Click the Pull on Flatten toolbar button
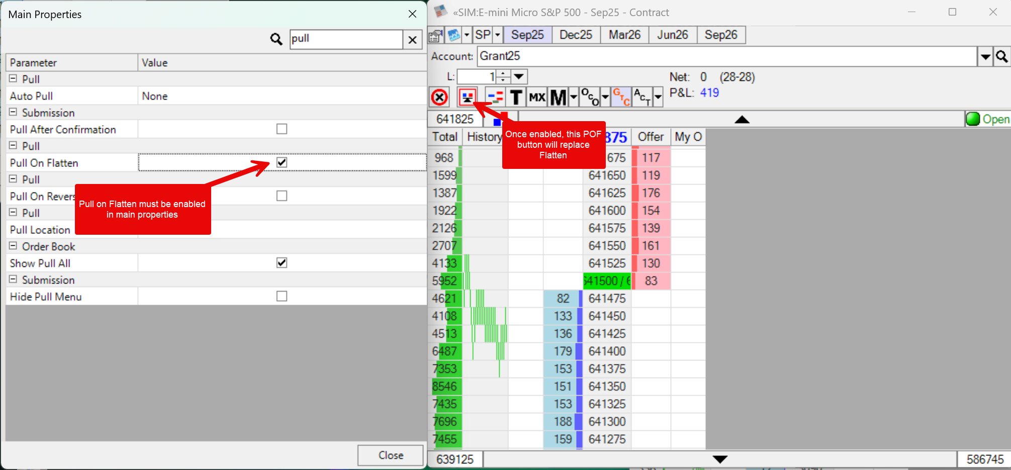The height and width of the screenshot is (470, 1011). pos(467,97)
